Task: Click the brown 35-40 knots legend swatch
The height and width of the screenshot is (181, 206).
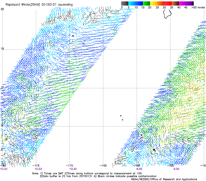Action: (175, 3)
